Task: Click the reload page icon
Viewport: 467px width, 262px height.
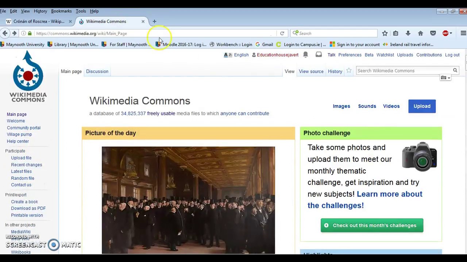Action: (282, 33)
